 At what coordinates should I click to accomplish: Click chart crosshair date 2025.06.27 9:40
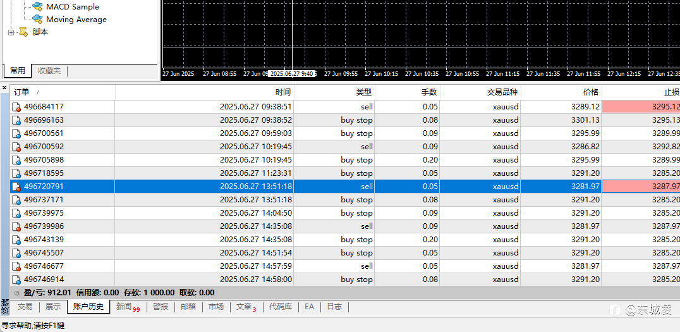coord(291,74)
